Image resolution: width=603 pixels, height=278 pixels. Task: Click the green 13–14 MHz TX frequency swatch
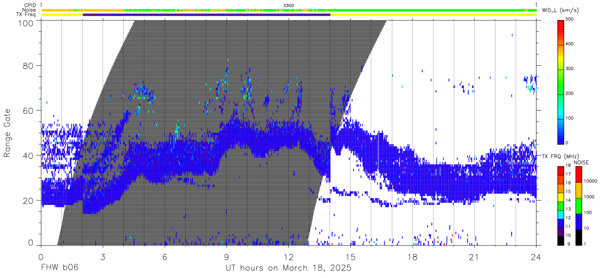pos(561,205)
